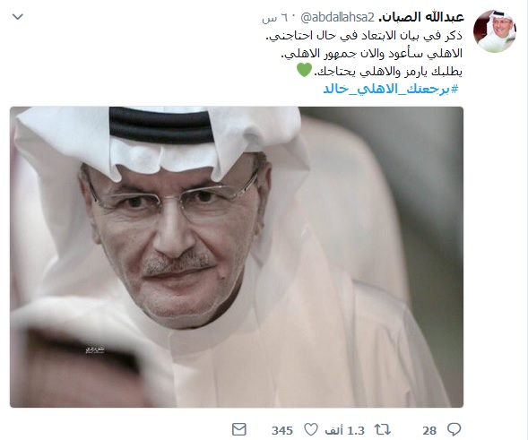This screenshot has height=440, width=528.
Task: Retweet using the retweet arrows icon
Action: 383,430
